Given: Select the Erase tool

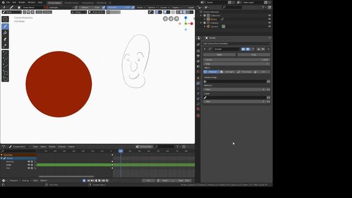Looking at the screenshot, I should coord(5,39).
